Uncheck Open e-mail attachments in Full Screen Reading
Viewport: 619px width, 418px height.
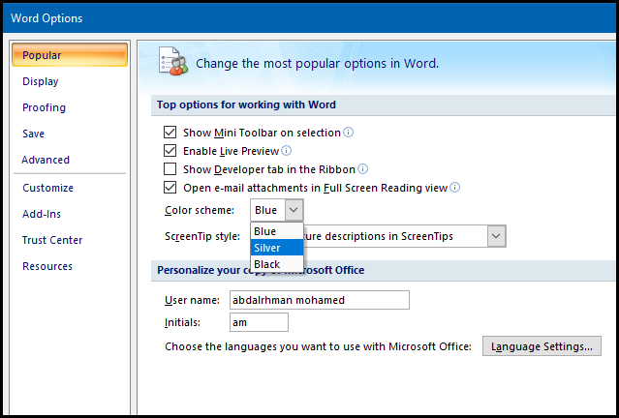pyautogui.click(x=170, y=188)
